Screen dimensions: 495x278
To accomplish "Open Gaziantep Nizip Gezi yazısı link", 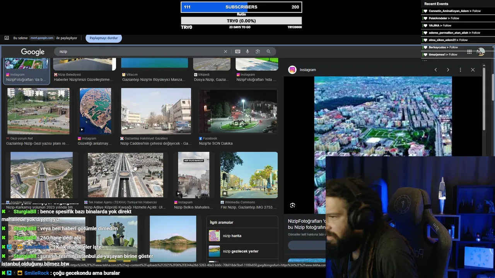I will coord(38,143).
